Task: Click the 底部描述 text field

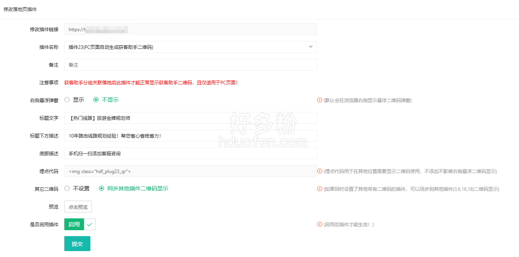Action: pyautogui.click(x=190, y=153)
